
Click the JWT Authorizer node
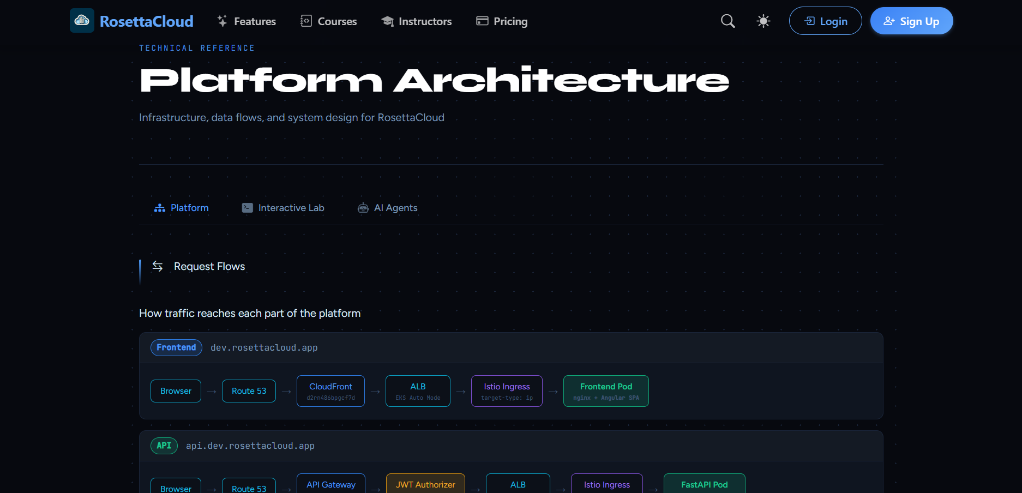(x=425, y=484)
